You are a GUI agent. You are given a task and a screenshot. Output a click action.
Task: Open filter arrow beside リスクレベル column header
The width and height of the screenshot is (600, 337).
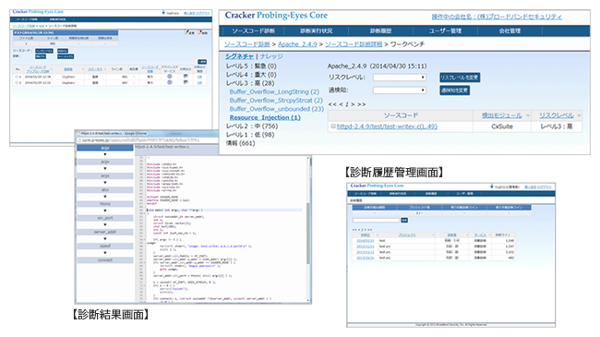tap(579, 115)
